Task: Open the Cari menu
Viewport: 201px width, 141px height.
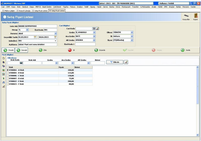Action: click(3, 7)
